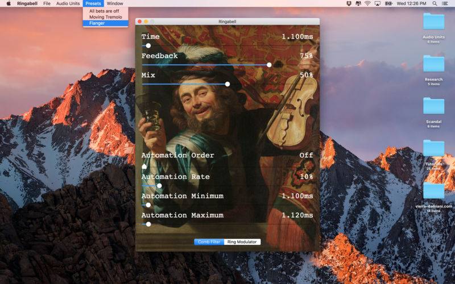Select the Research desktop folder
The width and height of the screenshot is (455, 284).
click(433, 63)
